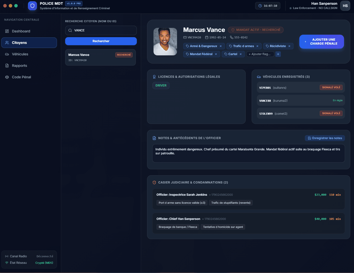Click the ID card icon beside VNC99420
This screenshot has height=273, width=354.
185,37
